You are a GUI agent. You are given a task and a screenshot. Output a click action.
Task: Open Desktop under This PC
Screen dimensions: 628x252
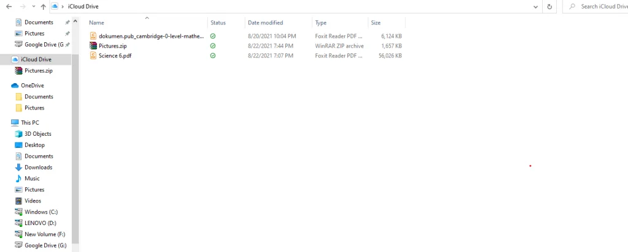tap(35, 145)
